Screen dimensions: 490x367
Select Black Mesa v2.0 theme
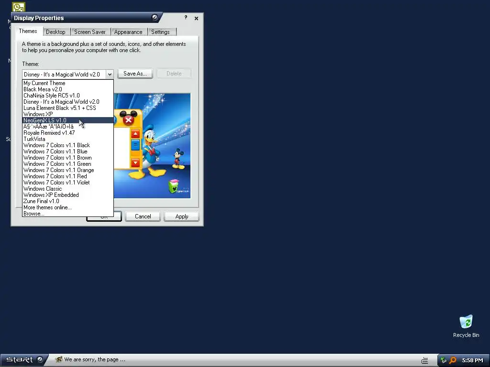pos(68,89)
